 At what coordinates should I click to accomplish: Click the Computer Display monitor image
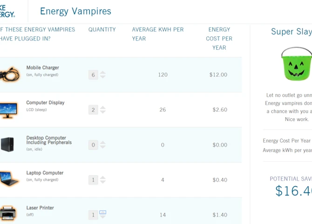click(x=9, y=110)
